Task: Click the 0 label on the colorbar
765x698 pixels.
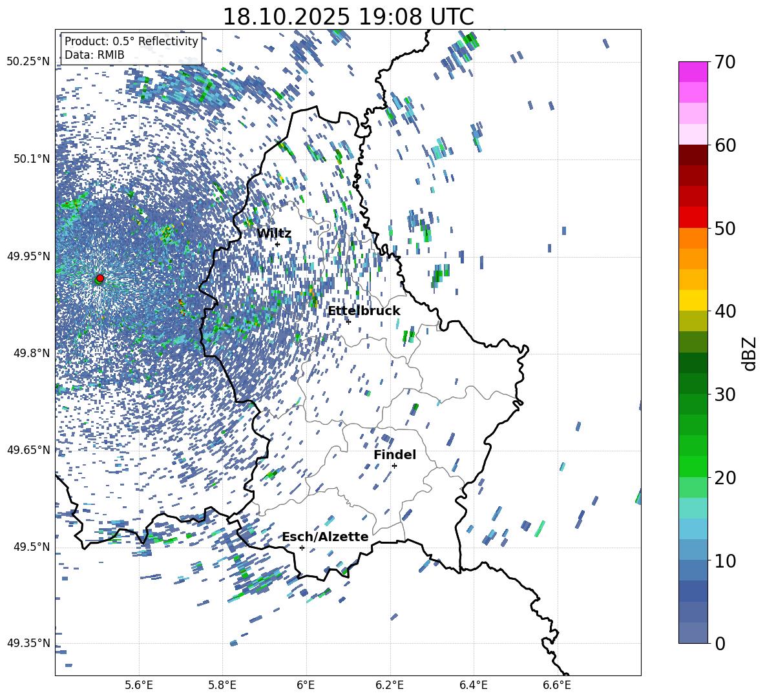Action: 720,643
